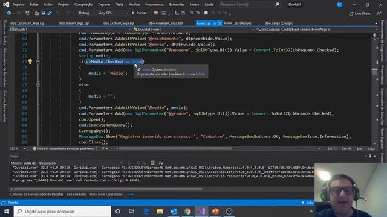Open the Depuração output source dropdown
This screenshot has height=217, width=387.
click(x=80, y=163)
